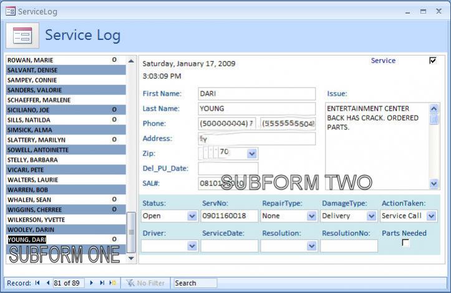Image resolution: width=451 pixels, height=293 pixels.
Task: Click the ResolutionNo field
Action: coord(349,246)
